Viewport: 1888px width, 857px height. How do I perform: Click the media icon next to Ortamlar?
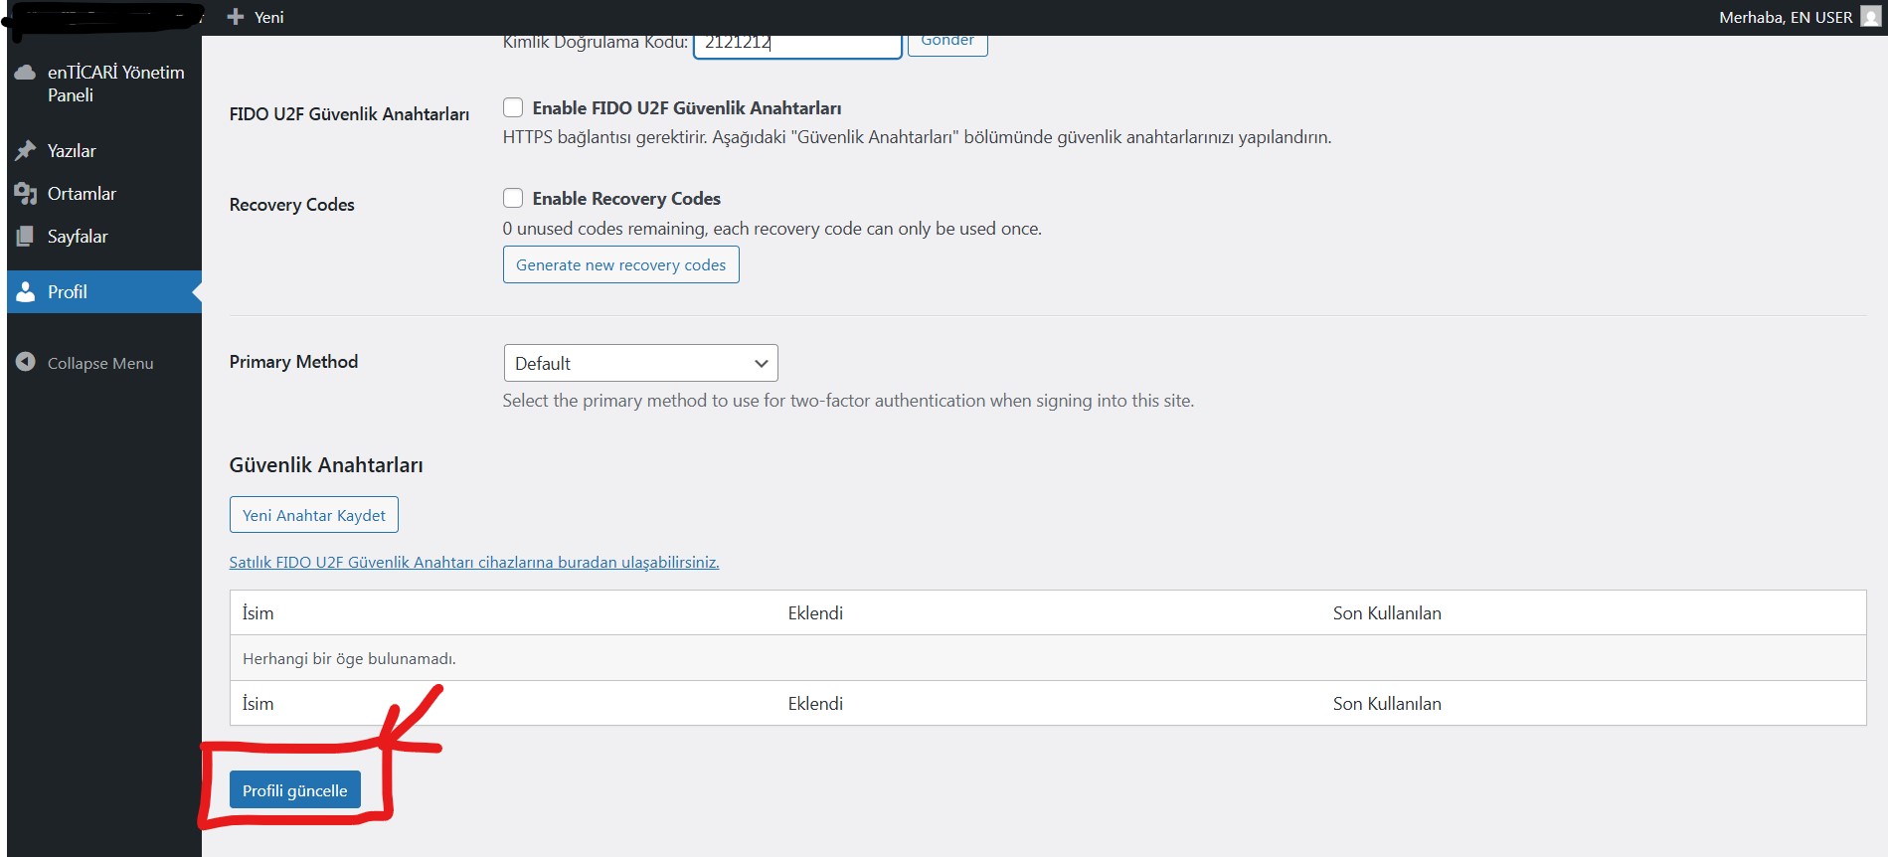[x=25, y=194]
